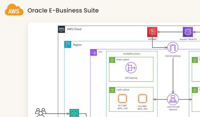This screenshot has height=117, width=200.
Task: Click the Region label
Action: [77, 45]
